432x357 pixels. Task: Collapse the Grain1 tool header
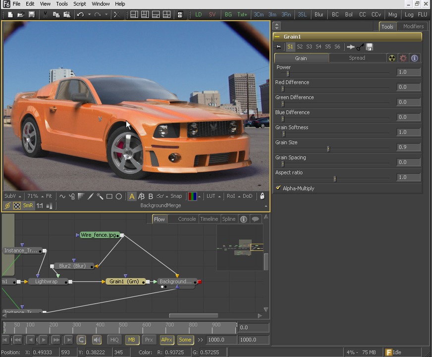277,37
